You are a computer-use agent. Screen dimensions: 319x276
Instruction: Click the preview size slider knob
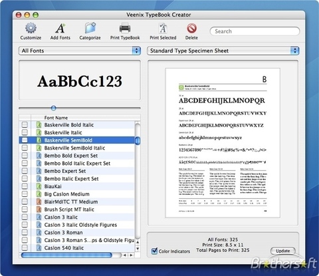(53, 108)
